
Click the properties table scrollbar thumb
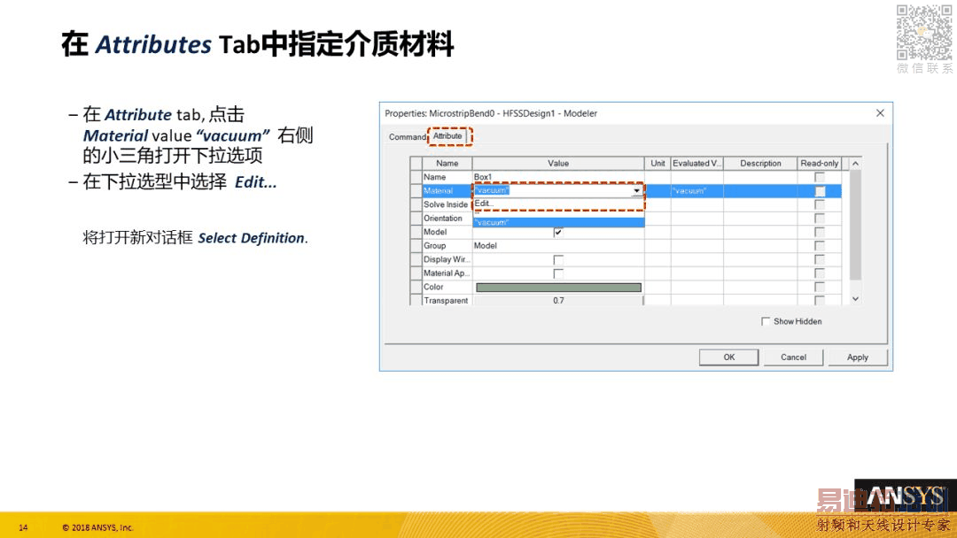coord(855,224)
